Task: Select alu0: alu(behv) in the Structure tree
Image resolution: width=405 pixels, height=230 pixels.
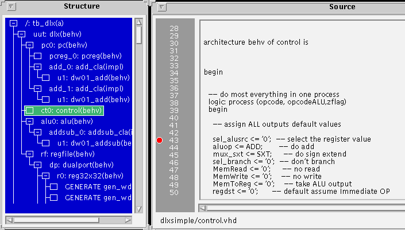Action: click(67, 121)
